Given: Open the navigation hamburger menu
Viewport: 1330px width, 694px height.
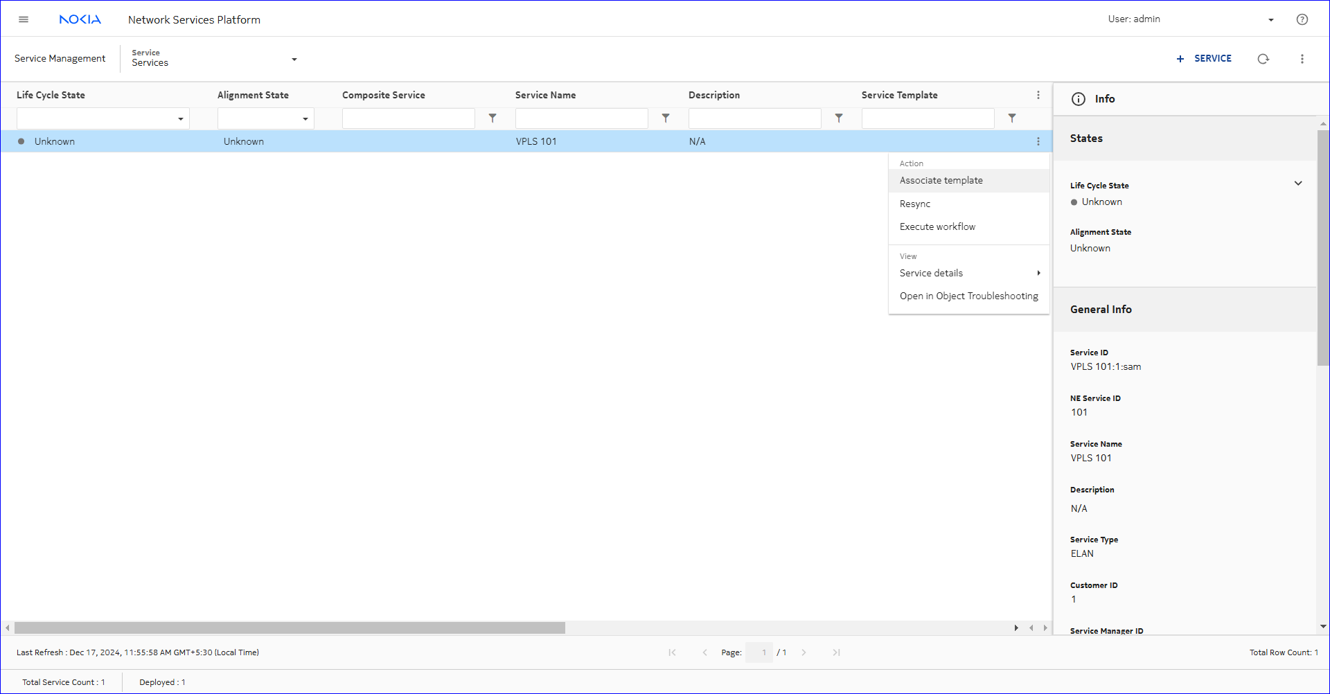Looking at the screenshot, I should tap(23, 19).
